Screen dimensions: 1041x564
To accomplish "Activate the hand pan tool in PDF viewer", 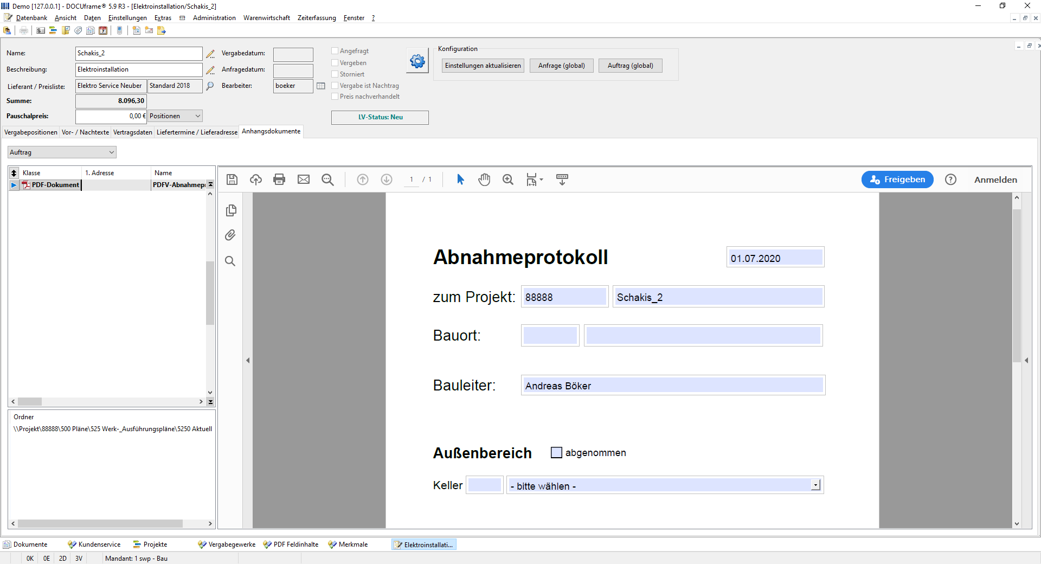I will [484, 180].
